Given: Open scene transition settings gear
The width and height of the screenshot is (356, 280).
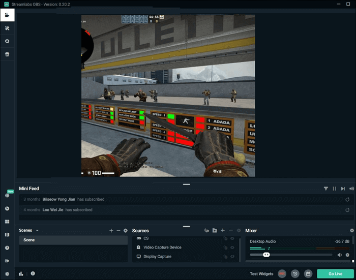Looking at the screenshot, I should [126, 231].
